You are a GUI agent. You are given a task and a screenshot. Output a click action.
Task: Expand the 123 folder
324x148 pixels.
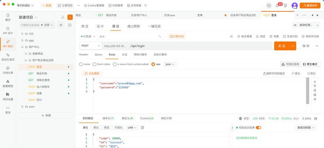pos(22,34)
